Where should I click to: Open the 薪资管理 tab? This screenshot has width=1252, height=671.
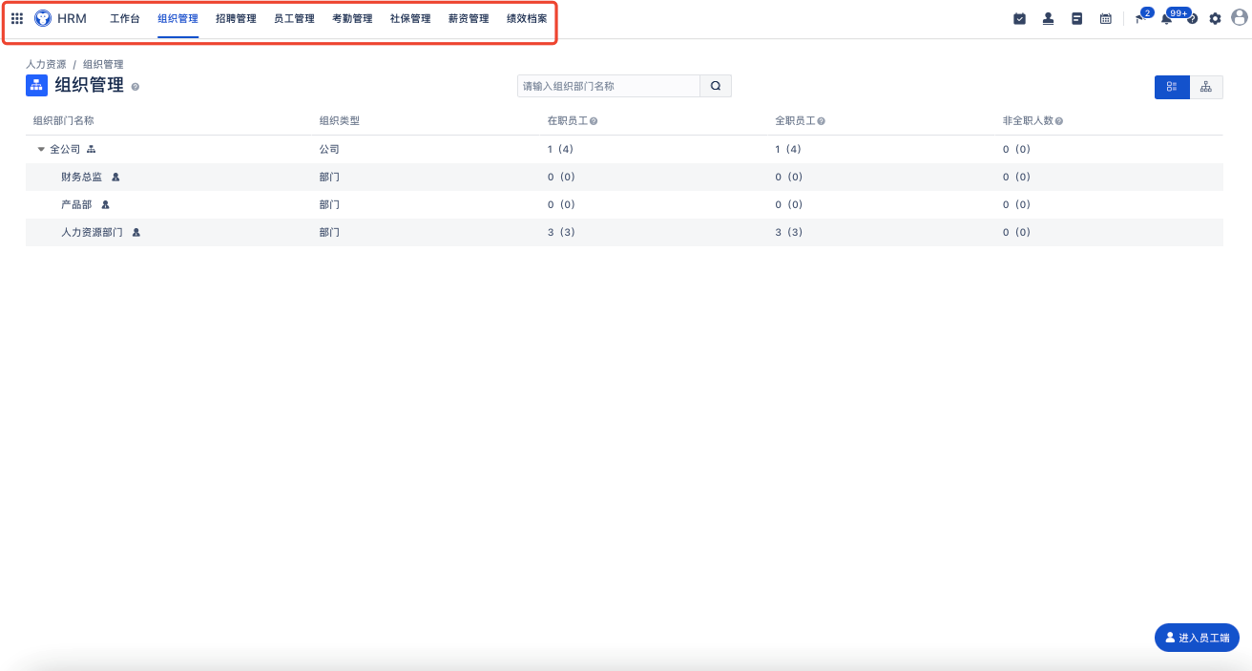pos(469,18)
